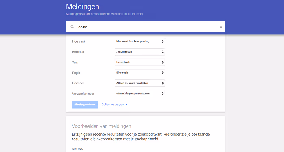Viewport: 284px width, 152px height.
Task: Click the 'Er zijn geen recente resultaten' message
Action: 141,137
